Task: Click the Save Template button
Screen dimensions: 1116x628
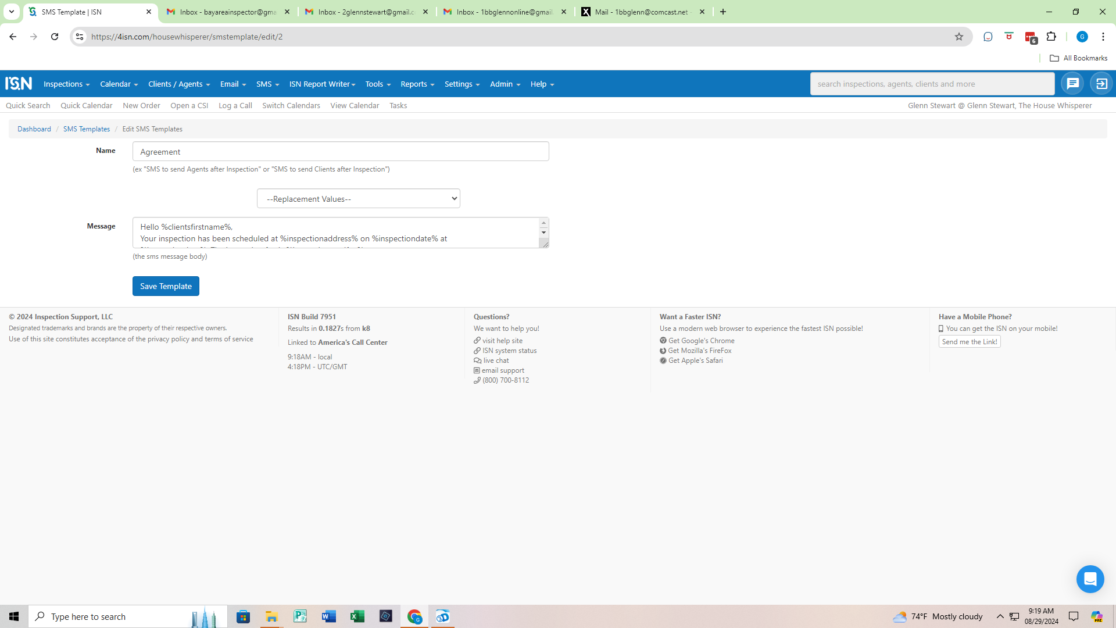Action: [166, 286]
